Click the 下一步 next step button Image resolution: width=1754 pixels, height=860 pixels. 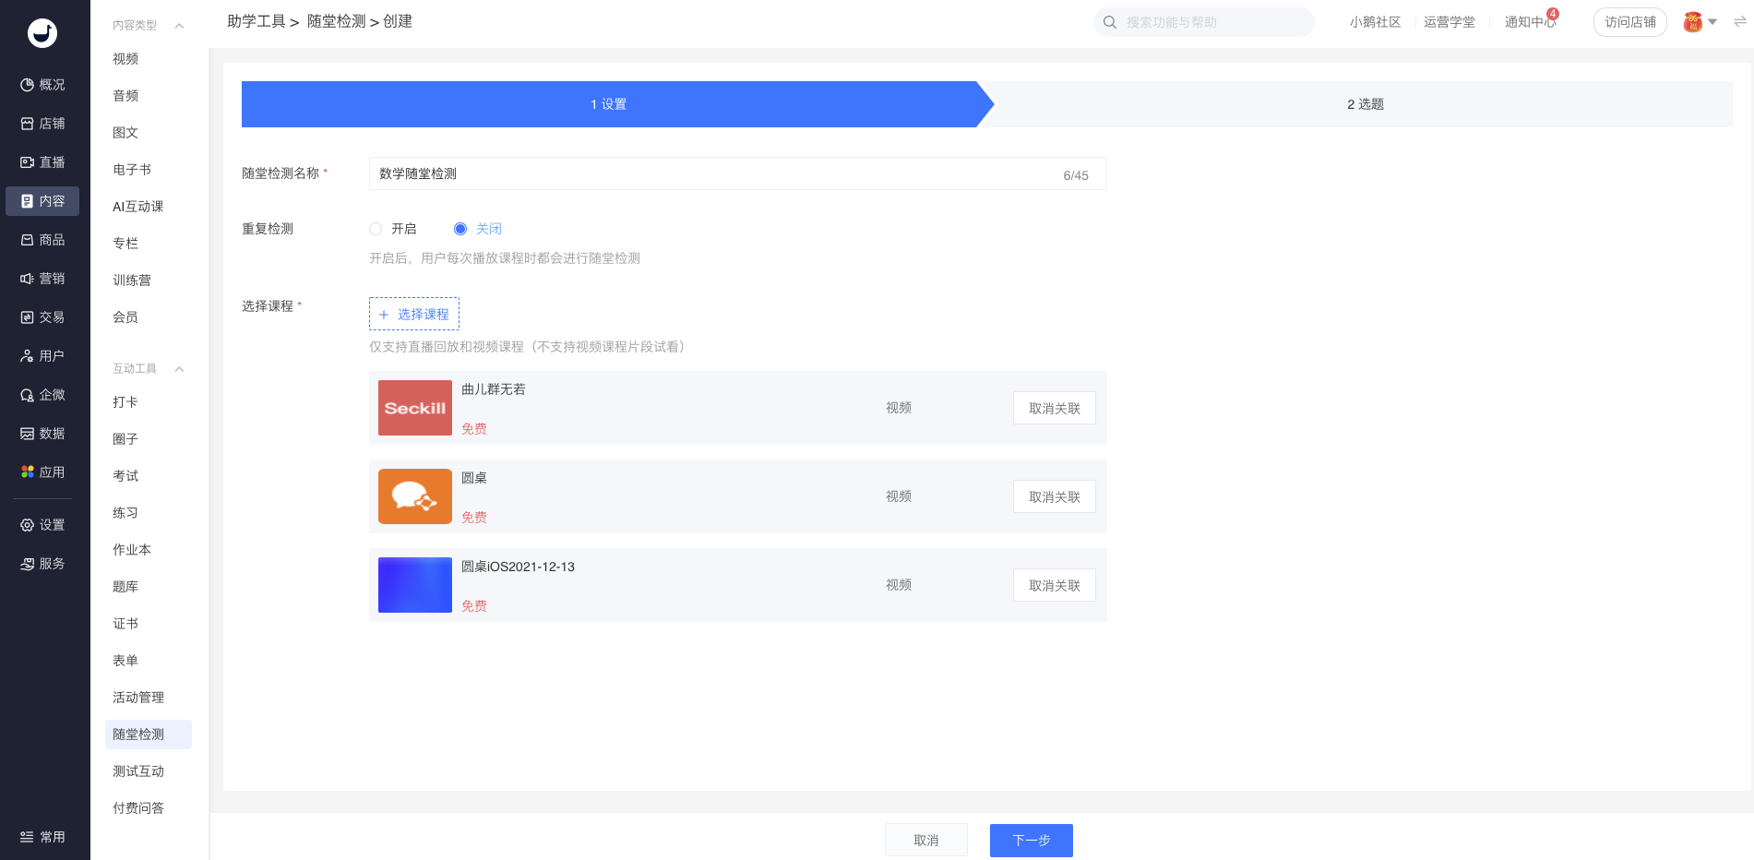coord(1031,840)
